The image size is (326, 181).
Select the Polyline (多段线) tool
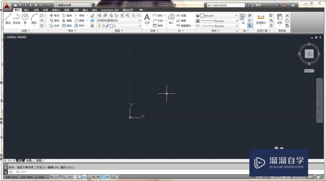pyautogui.click(x=16, y=19)
